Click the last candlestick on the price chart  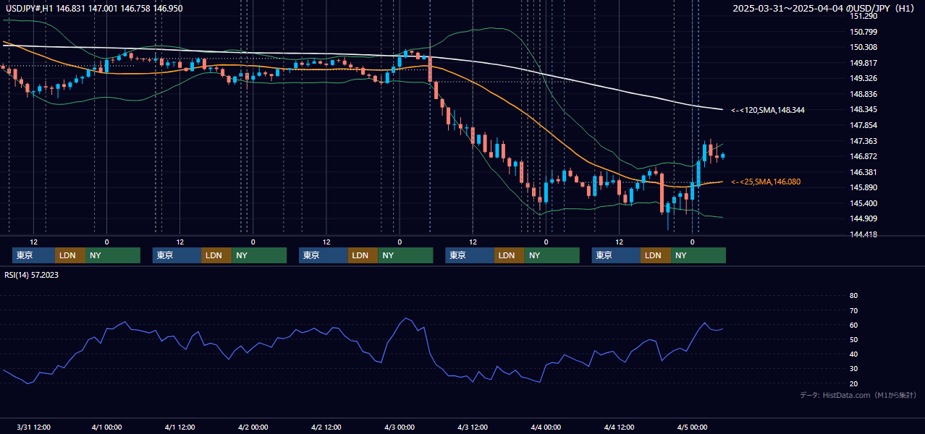coord(722,156)
